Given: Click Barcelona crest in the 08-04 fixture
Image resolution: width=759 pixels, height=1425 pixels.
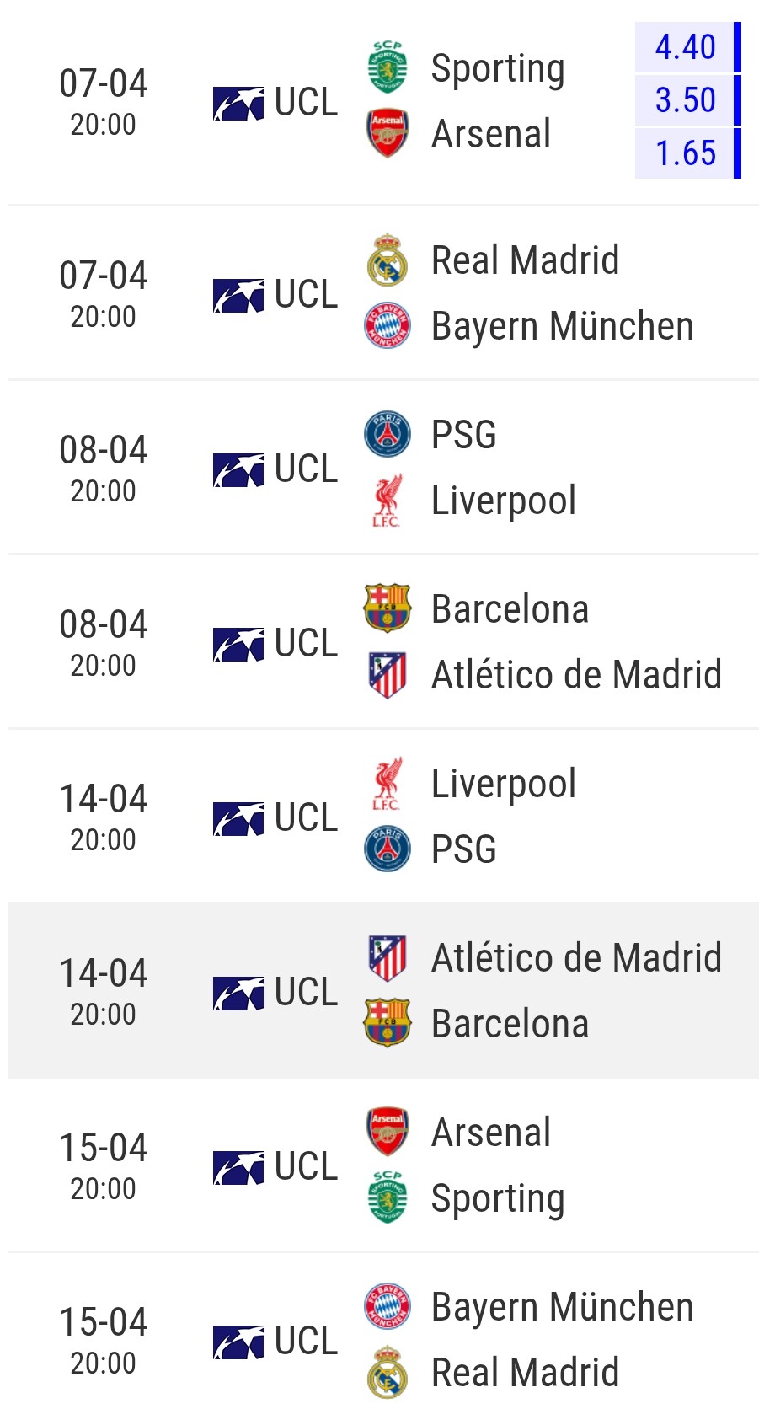Looking at the screenshot, I should click(x=388, y=608).
